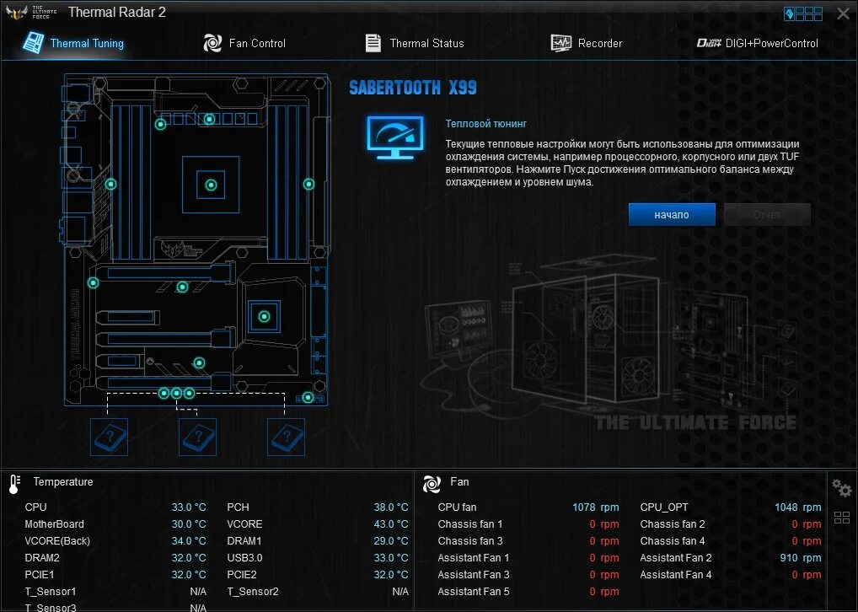Click the USB3.0 temperature row

click(x=318, y=558)
